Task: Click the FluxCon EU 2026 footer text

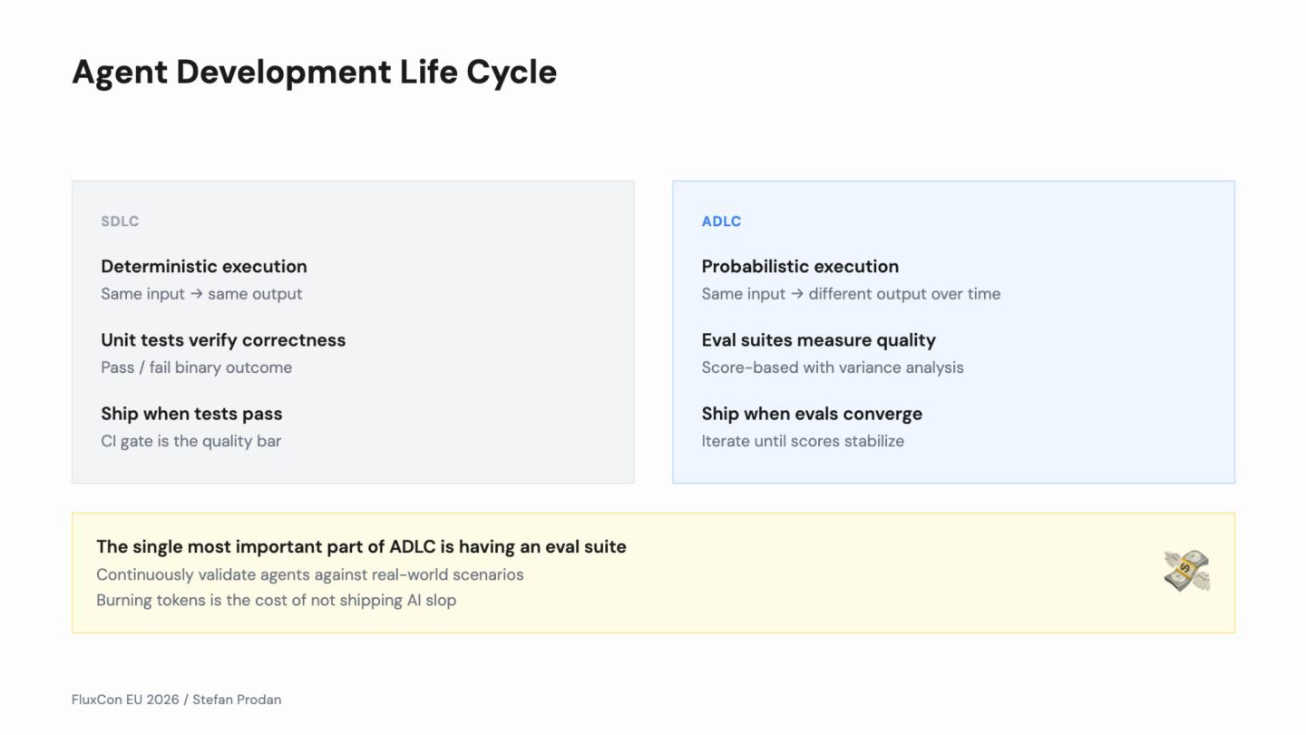Action: click(x=176, y=700)
